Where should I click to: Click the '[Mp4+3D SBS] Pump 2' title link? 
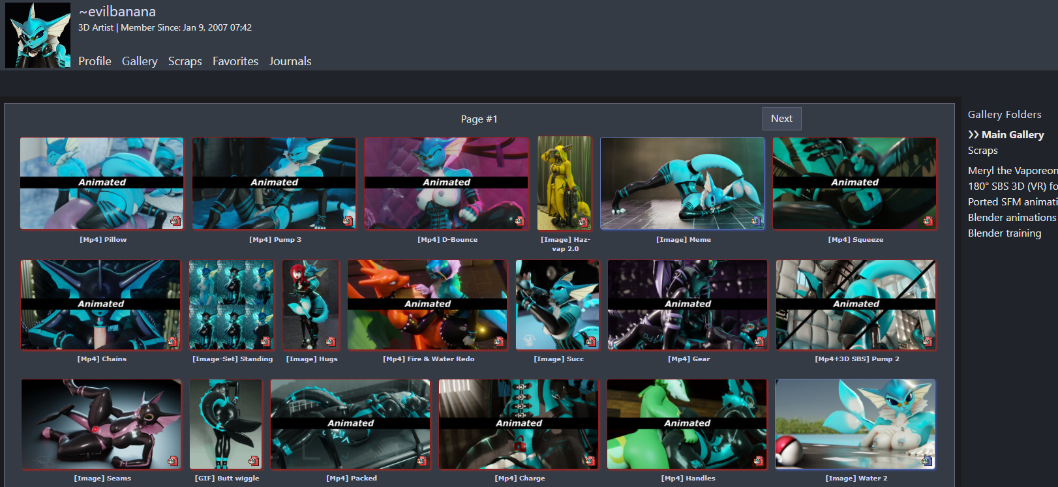pos(857,359)
